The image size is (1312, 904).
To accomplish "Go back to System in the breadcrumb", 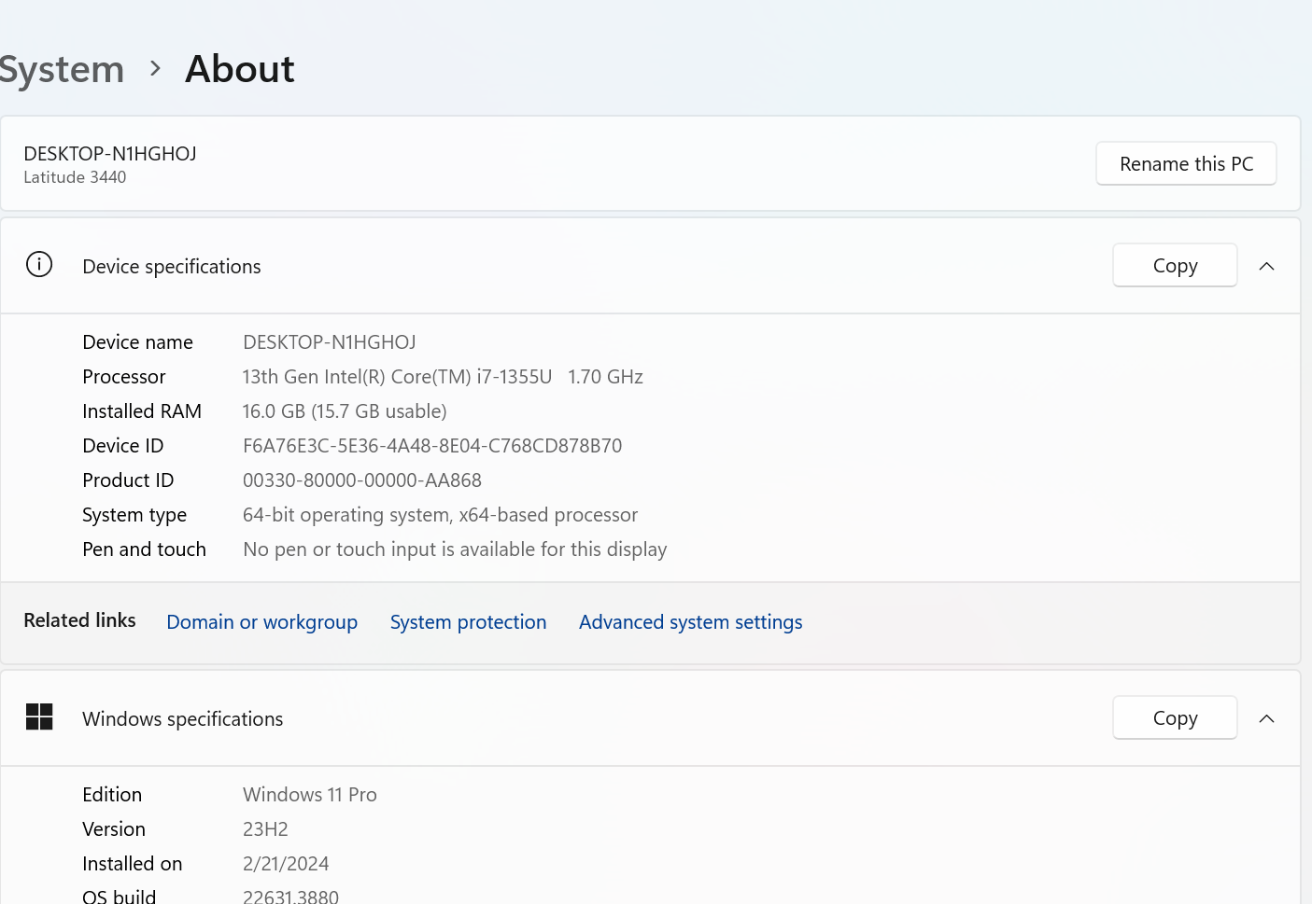I will click(x=62, y=70).
